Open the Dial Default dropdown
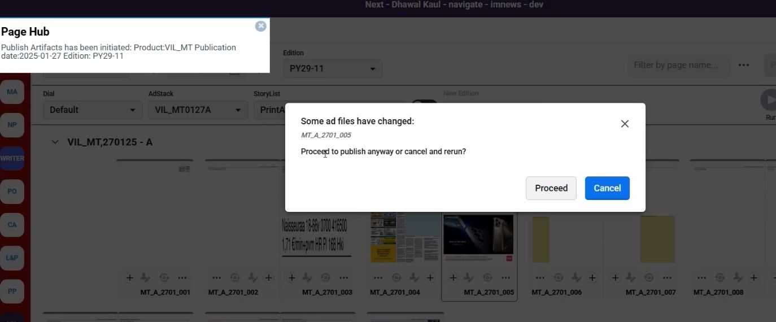 93,110
